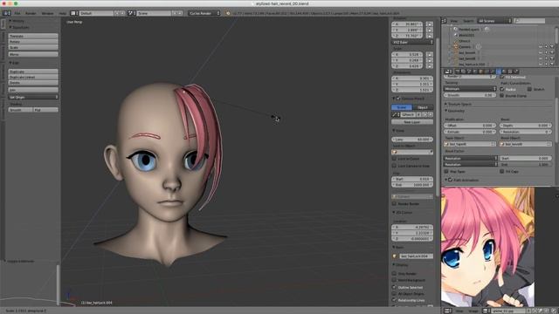559x314 pixels.
Task: Switch to World properties tab icon
Action: [475, 72]
